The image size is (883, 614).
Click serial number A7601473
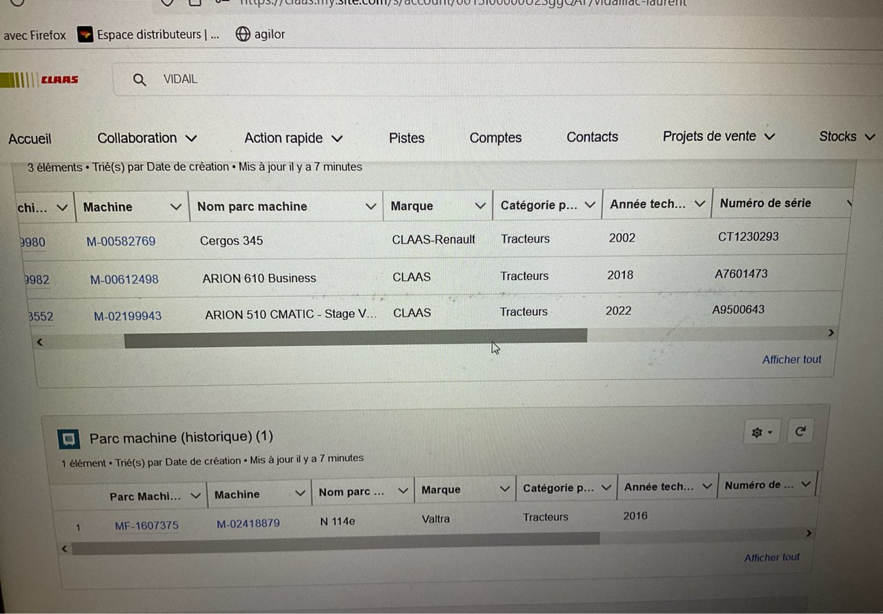pyautogui.click(x=741, y=274)
